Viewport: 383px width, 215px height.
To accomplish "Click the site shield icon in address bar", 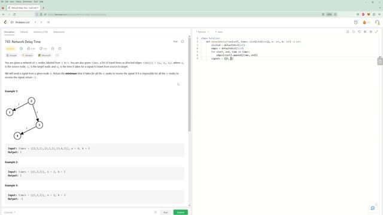I will point(37,14).
